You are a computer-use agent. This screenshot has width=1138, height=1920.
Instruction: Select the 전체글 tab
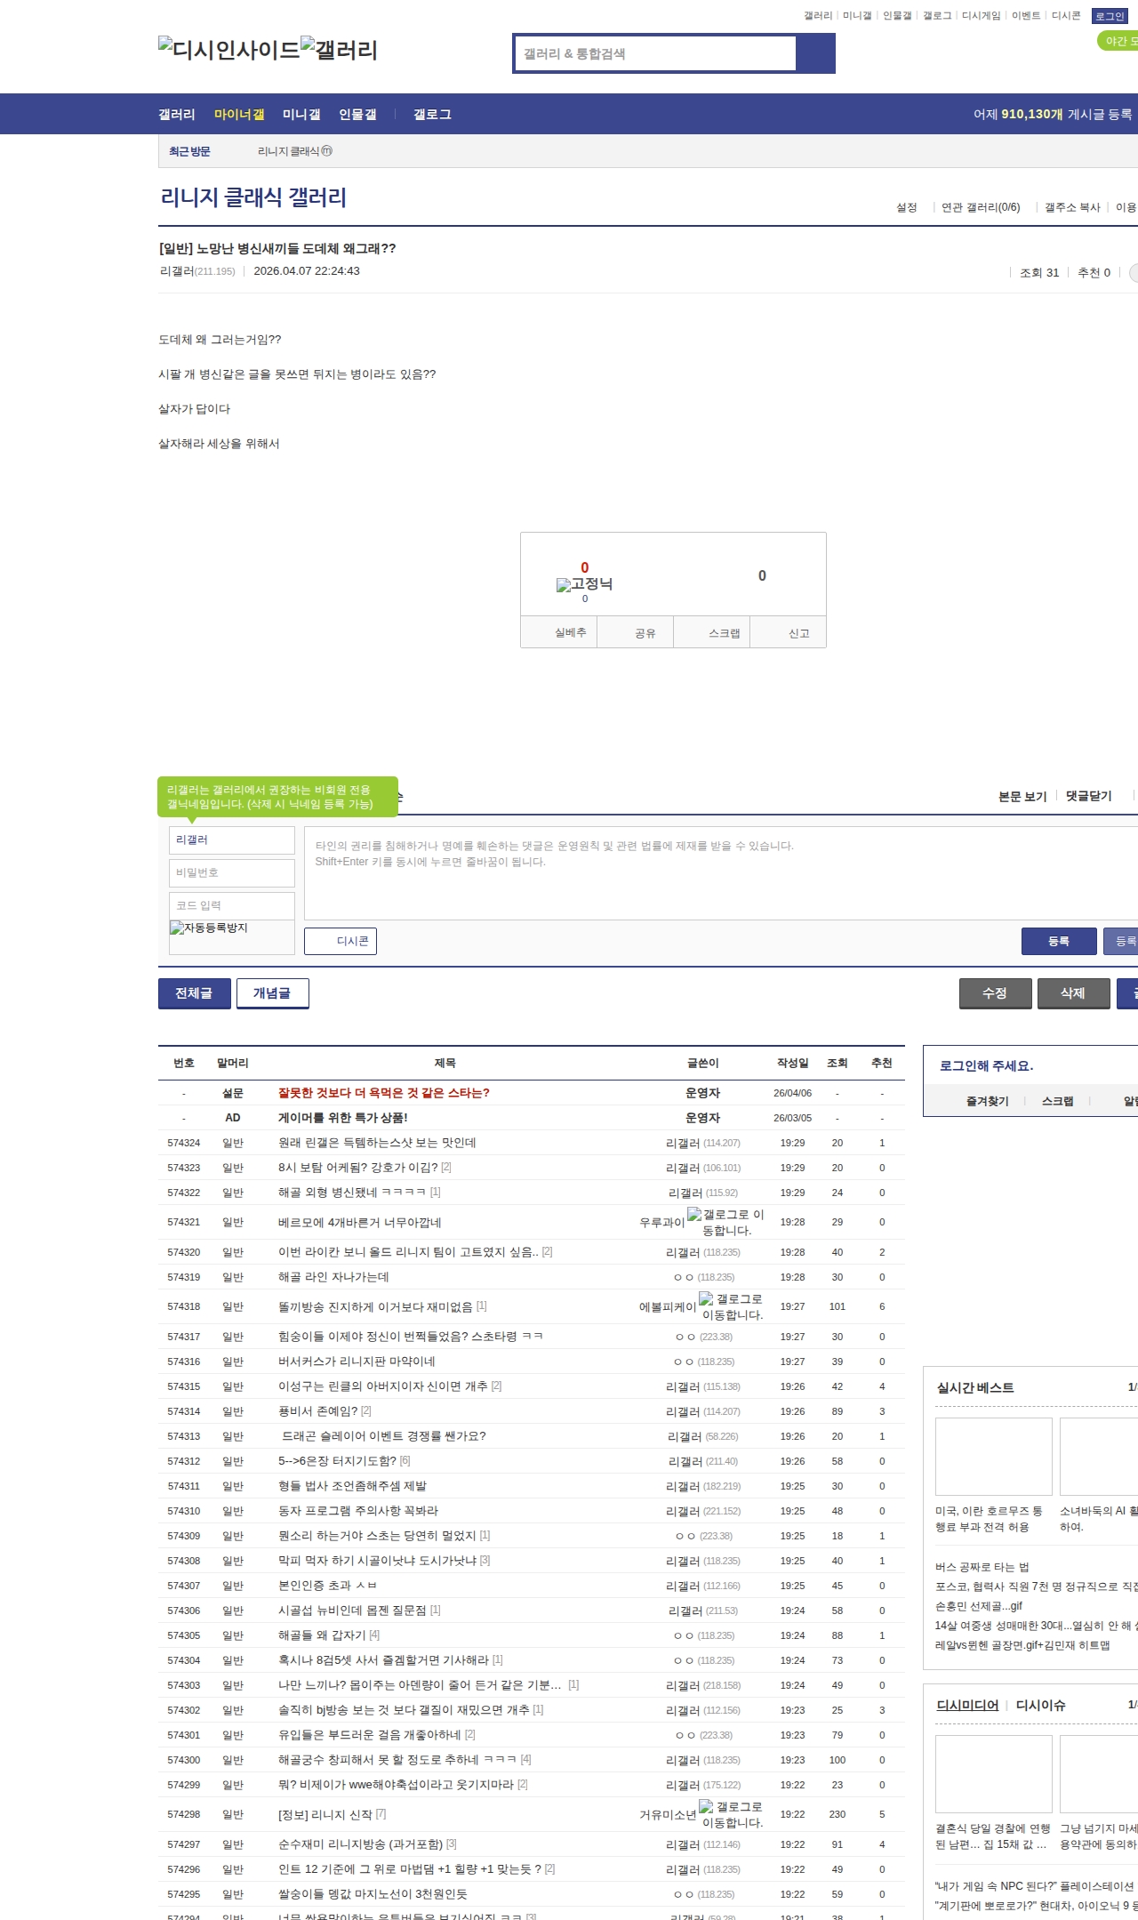pos(195,993)
